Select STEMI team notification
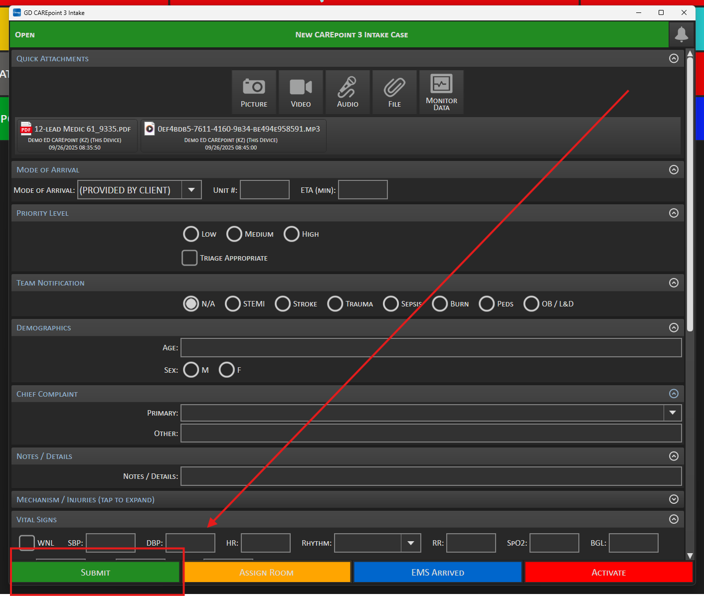 (233, 303)
